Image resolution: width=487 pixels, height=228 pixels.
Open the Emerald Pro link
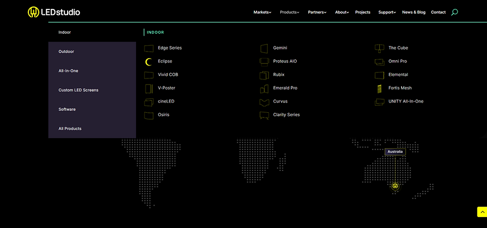coord(285,88)
